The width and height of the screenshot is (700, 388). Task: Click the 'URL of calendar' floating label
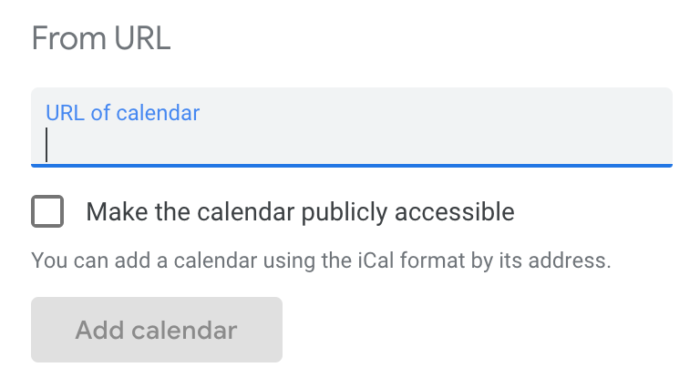click(x=122, y=113)
